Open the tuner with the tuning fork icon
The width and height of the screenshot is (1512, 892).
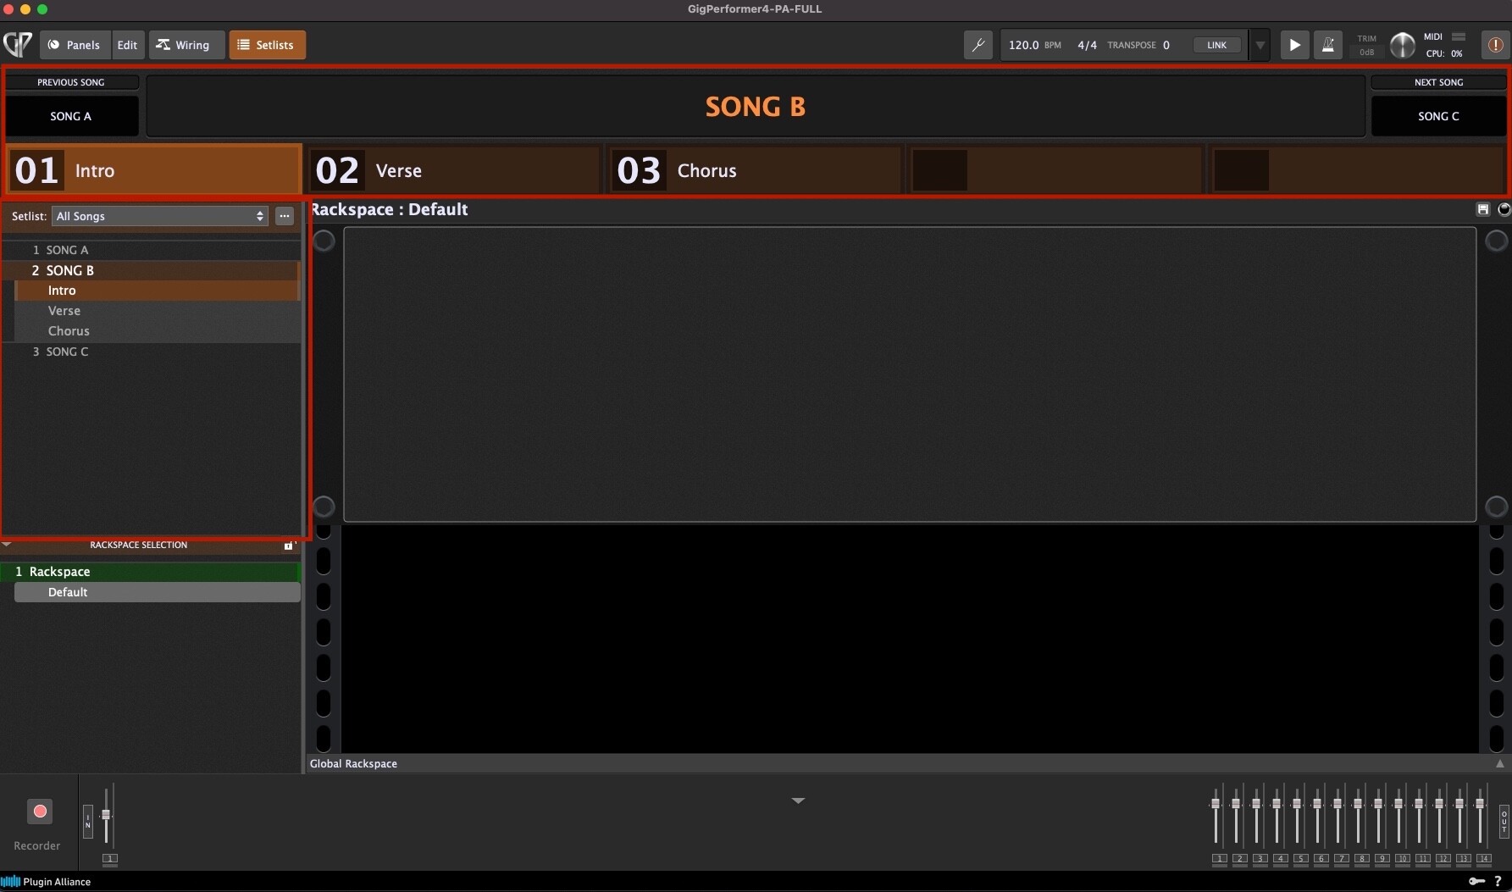(x=978, y=45)
